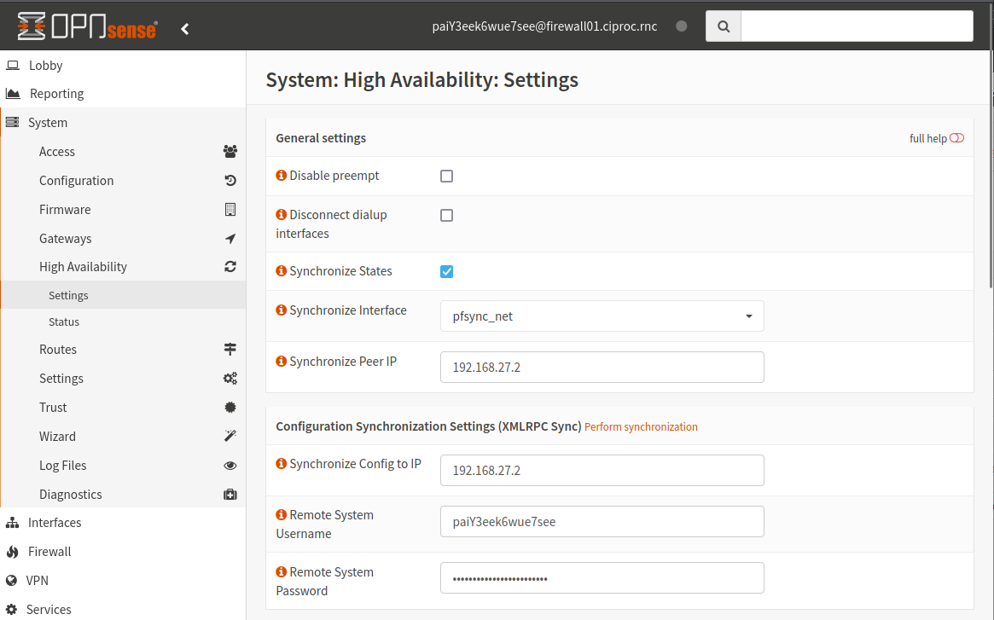994x620 pixels.
Task: Open the Access user management icon
Action: point(230,151)
